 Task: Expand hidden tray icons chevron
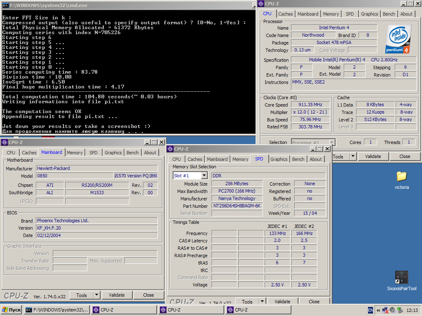pyautogui.click(x=378, y=310)
